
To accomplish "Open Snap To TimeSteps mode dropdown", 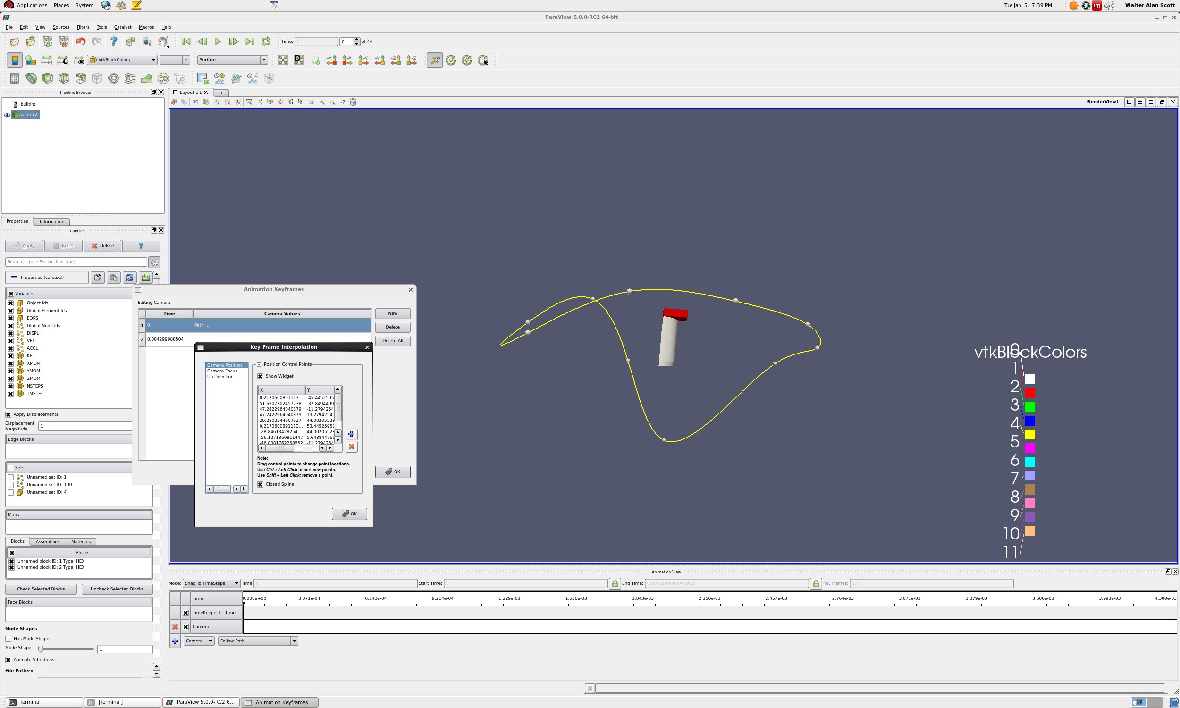I will click(211, 583).
